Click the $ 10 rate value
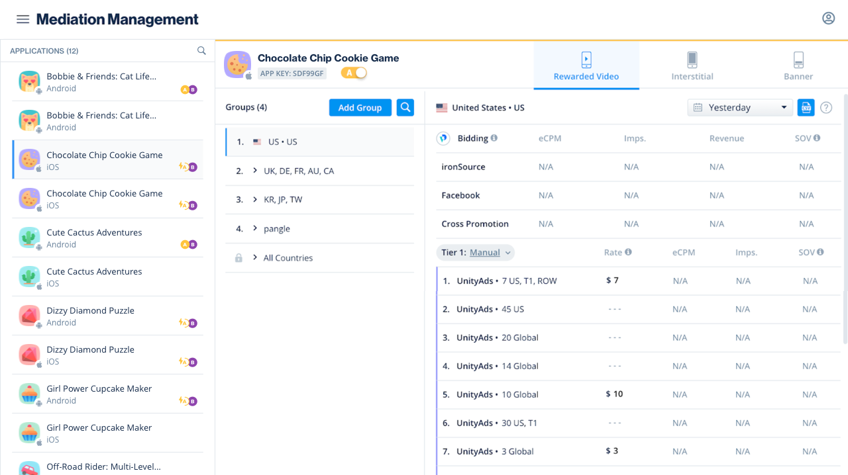This screenshot has width=848, height=475. 614,394
